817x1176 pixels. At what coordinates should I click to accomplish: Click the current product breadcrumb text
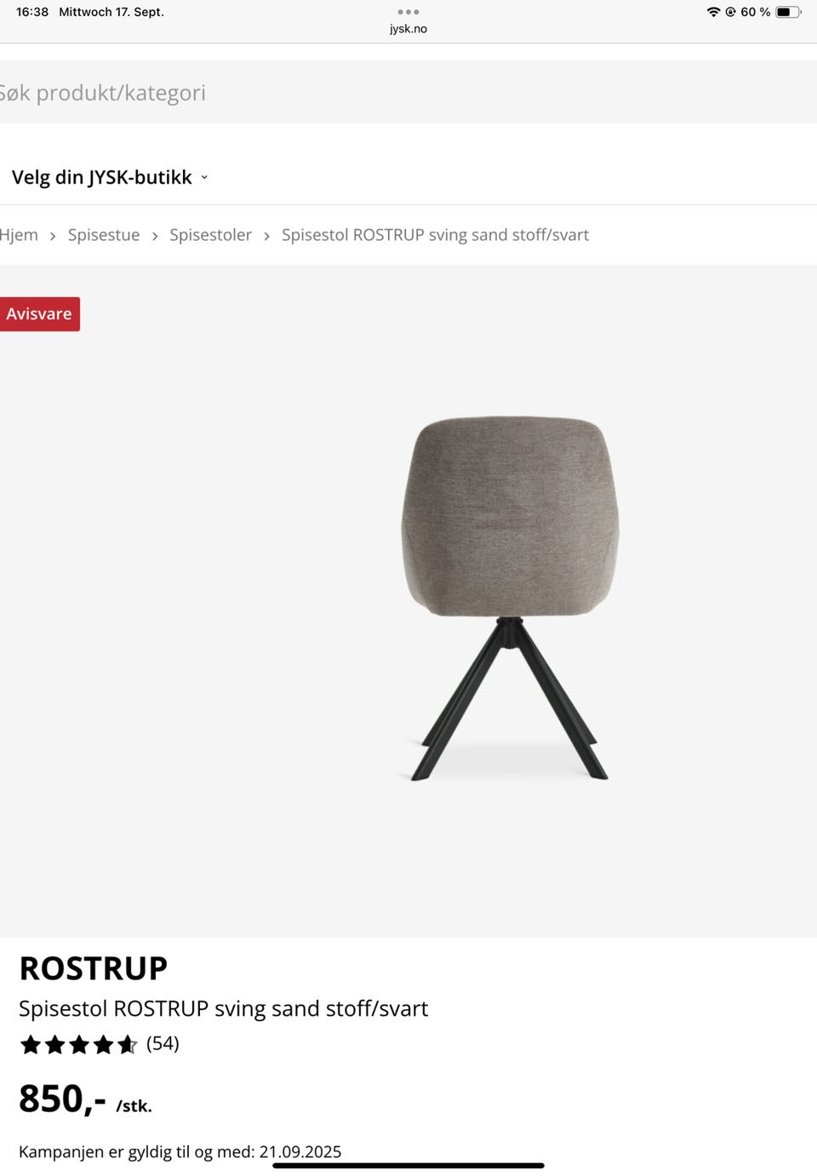pos(435,235)
